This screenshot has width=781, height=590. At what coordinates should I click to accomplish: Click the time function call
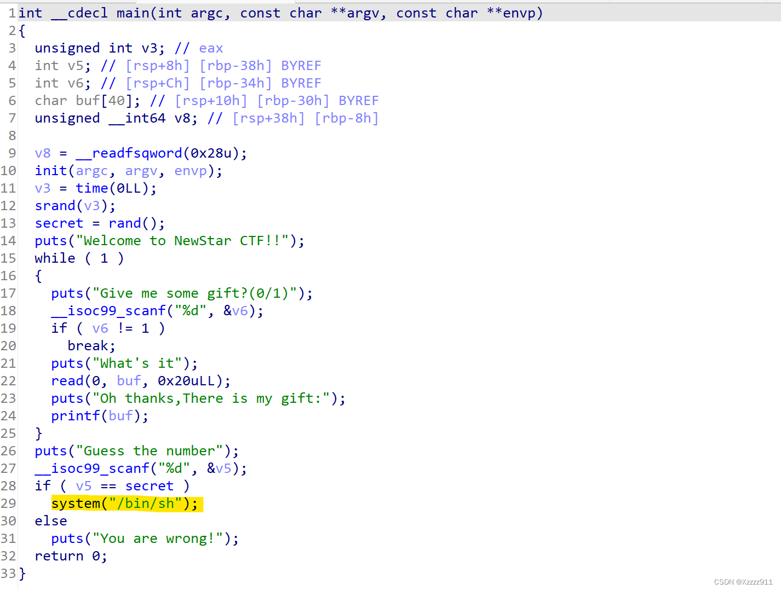pyautogui.click(x=91, y=188)
